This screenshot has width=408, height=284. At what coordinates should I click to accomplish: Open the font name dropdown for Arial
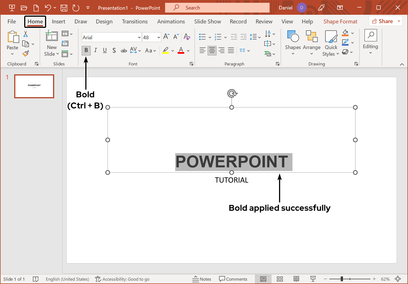click(x=139, y=37)
